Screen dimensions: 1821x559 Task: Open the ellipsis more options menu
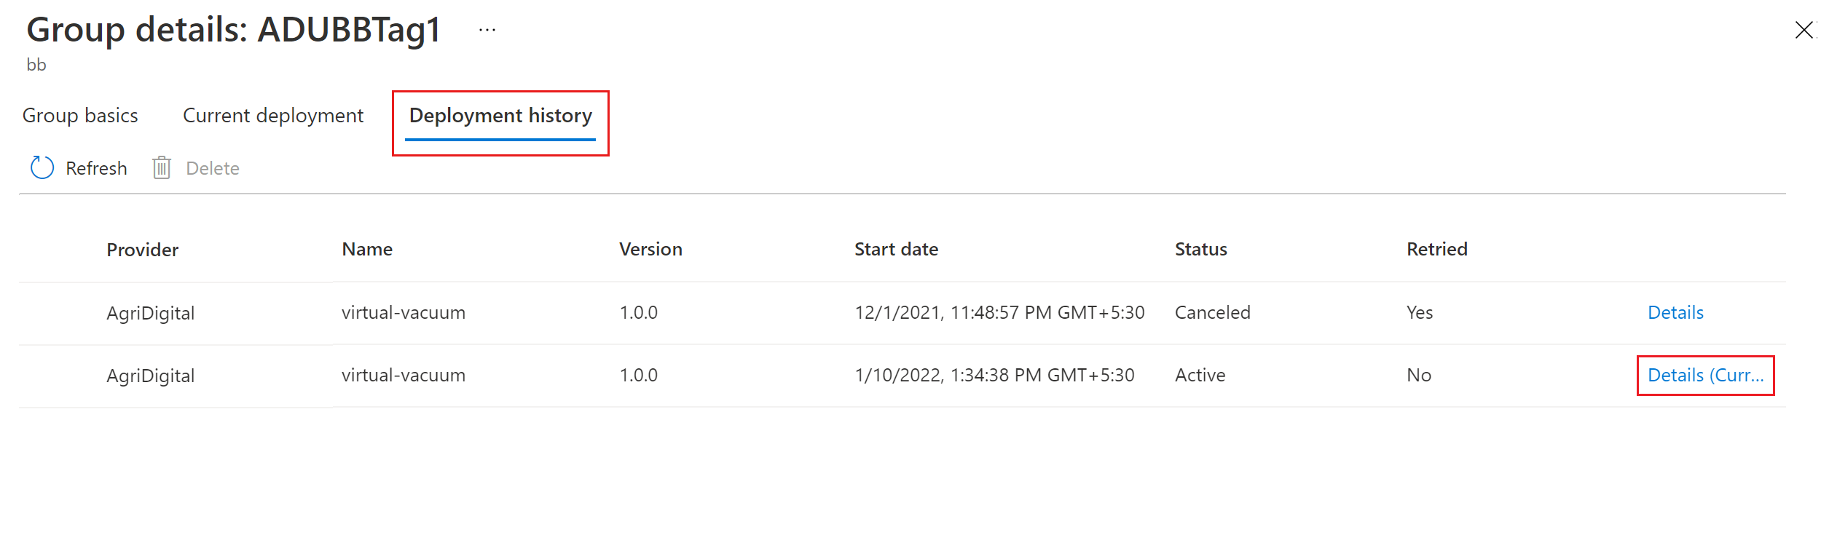487,30
